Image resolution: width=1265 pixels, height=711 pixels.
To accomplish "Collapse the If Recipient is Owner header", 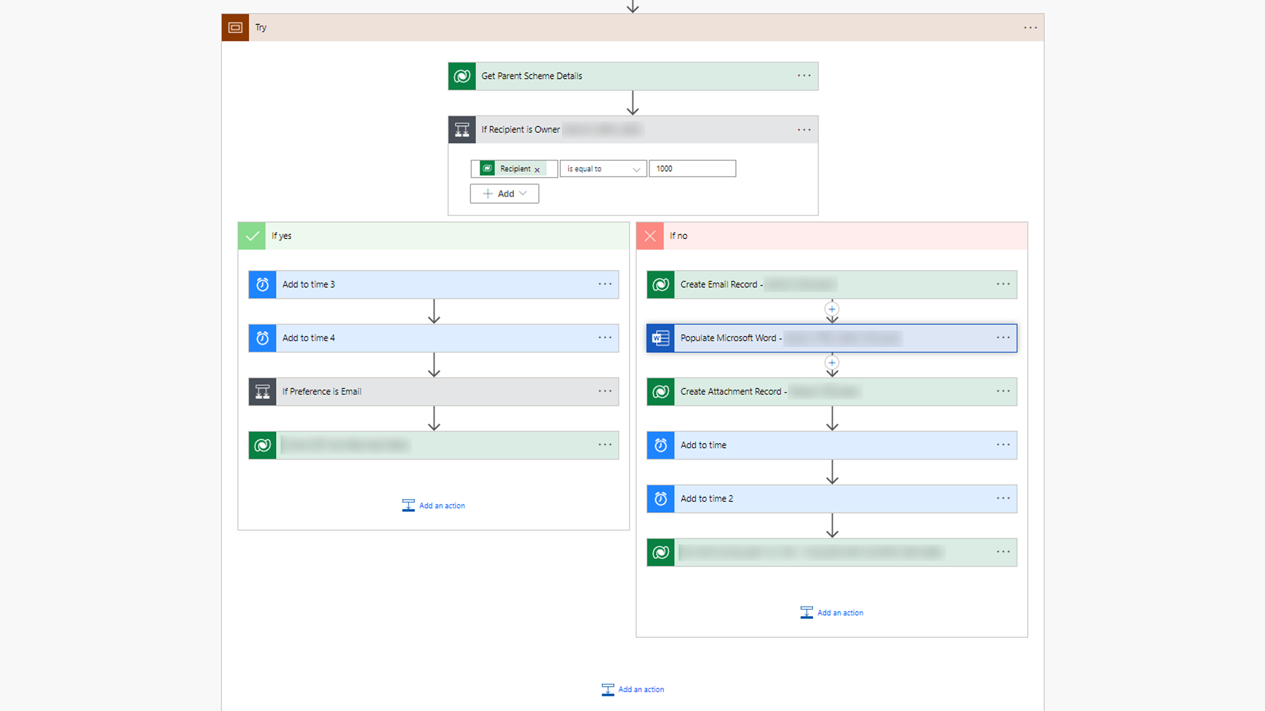I will [633, 130].
